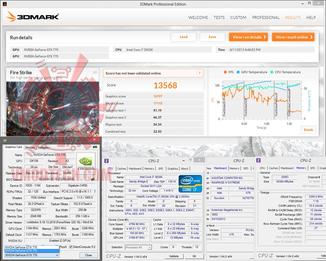Click the BIOS save chip icon in GPU-Z

[x=93, y=179]
